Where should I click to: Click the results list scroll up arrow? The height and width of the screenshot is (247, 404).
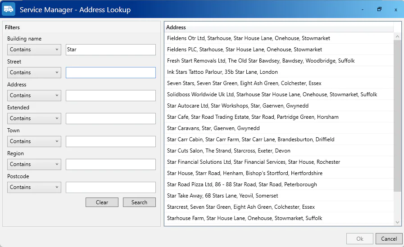(397, 36)
